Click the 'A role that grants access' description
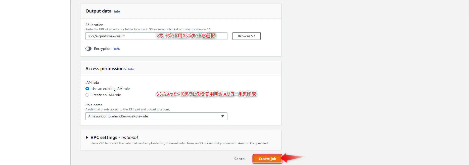This screenshot has height=165, width=469. coord(128,109)
